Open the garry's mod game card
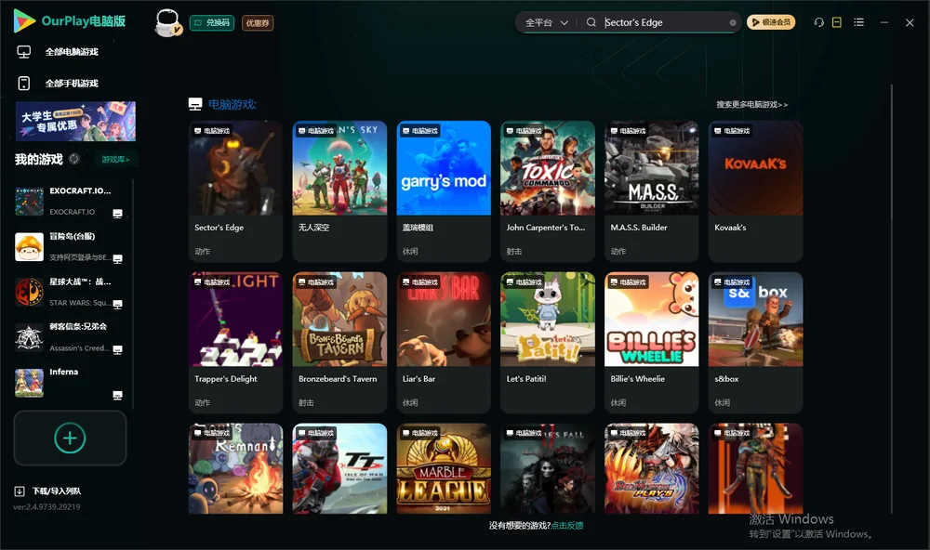Image resolution: width=930 pixels, height=550 pixels. coord(444,191)
